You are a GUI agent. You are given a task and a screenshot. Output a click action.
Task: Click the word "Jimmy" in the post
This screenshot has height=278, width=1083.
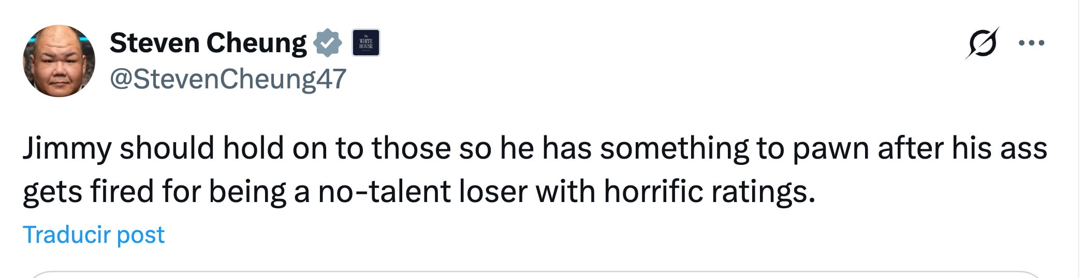(x=67, y=148)
